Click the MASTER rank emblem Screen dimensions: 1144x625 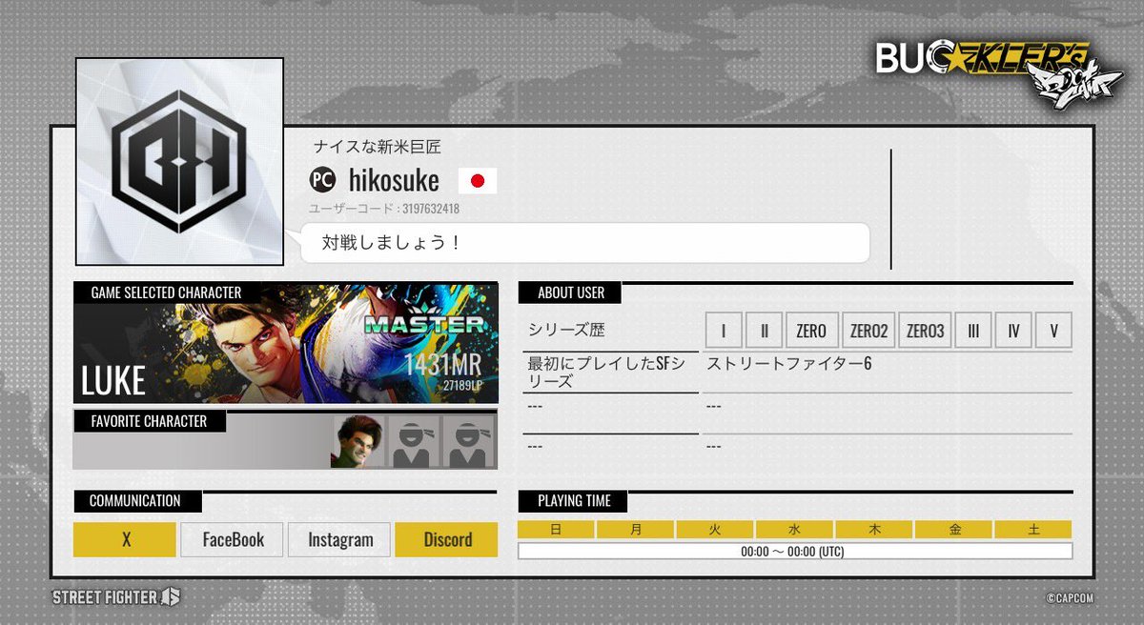[x=423, y=324]
